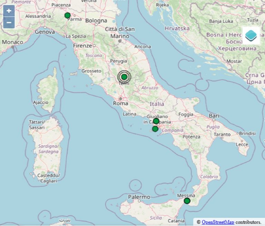Click the green marker on the coast by the Campania label
Image resolution: width=265 pixels, height=226 pixels.
155,129
